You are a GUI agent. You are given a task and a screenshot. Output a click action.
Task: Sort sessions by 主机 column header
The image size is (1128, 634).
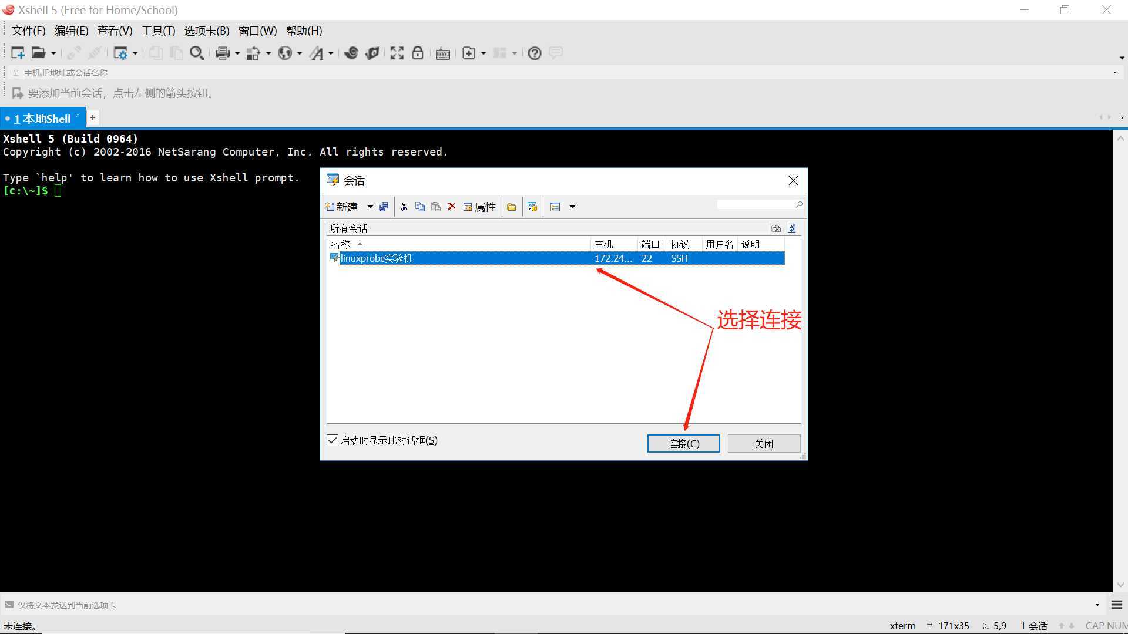pos(614,244)
